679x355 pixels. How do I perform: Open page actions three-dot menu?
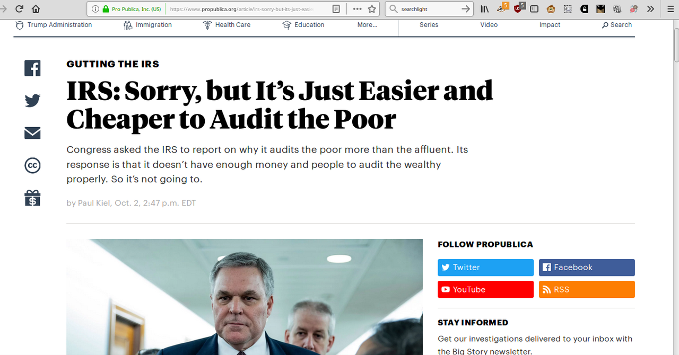357,9
